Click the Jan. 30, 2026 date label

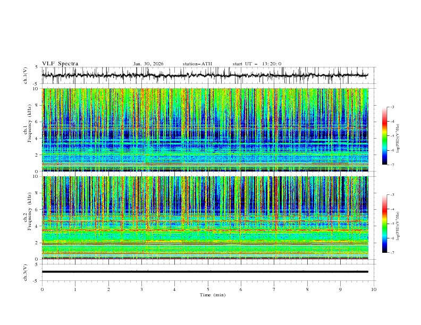148,64
